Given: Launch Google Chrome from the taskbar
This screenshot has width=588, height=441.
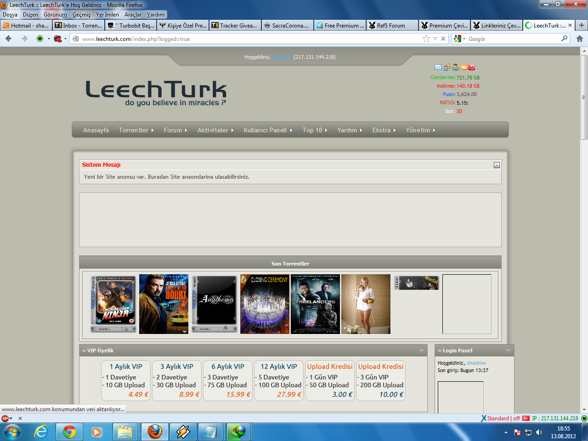Looking at the screenshot, I should (x=69, y=432).
